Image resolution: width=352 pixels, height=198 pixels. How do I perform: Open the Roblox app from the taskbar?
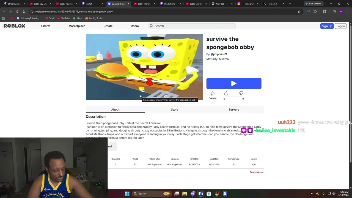225,194
